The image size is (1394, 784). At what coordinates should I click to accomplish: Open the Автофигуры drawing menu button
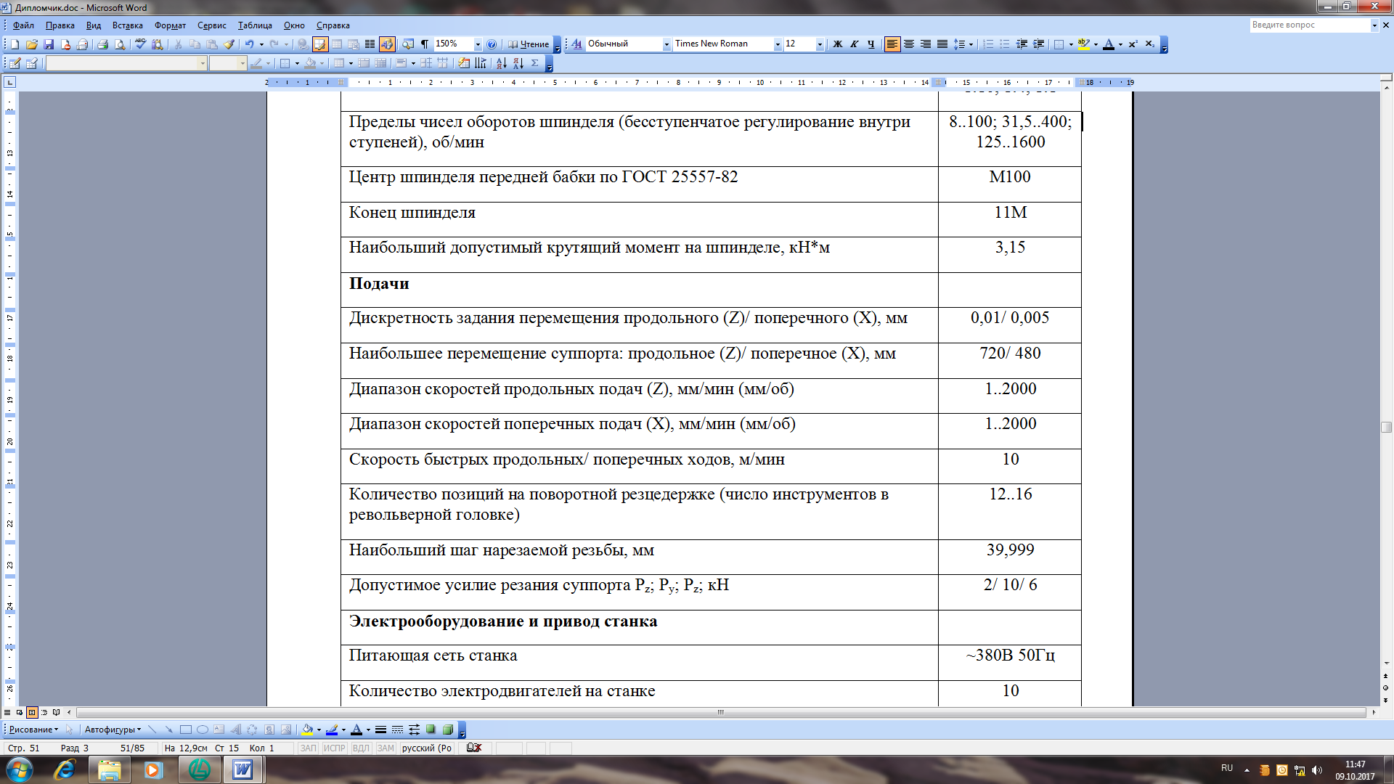[x=112, y=730]
